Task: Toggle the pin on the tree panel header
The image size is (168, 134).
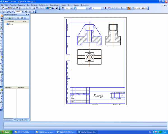Action: point(26,15)
